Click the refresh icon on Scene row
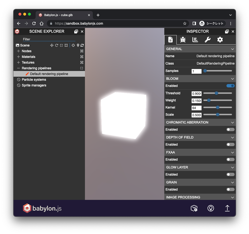 click(x=82, y=45)
